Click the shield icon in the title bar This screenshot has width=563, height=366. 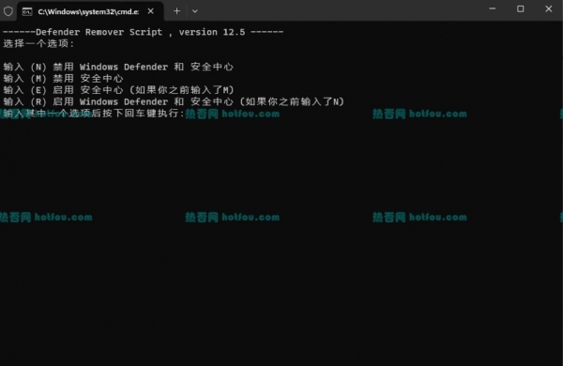coord(8,11)
